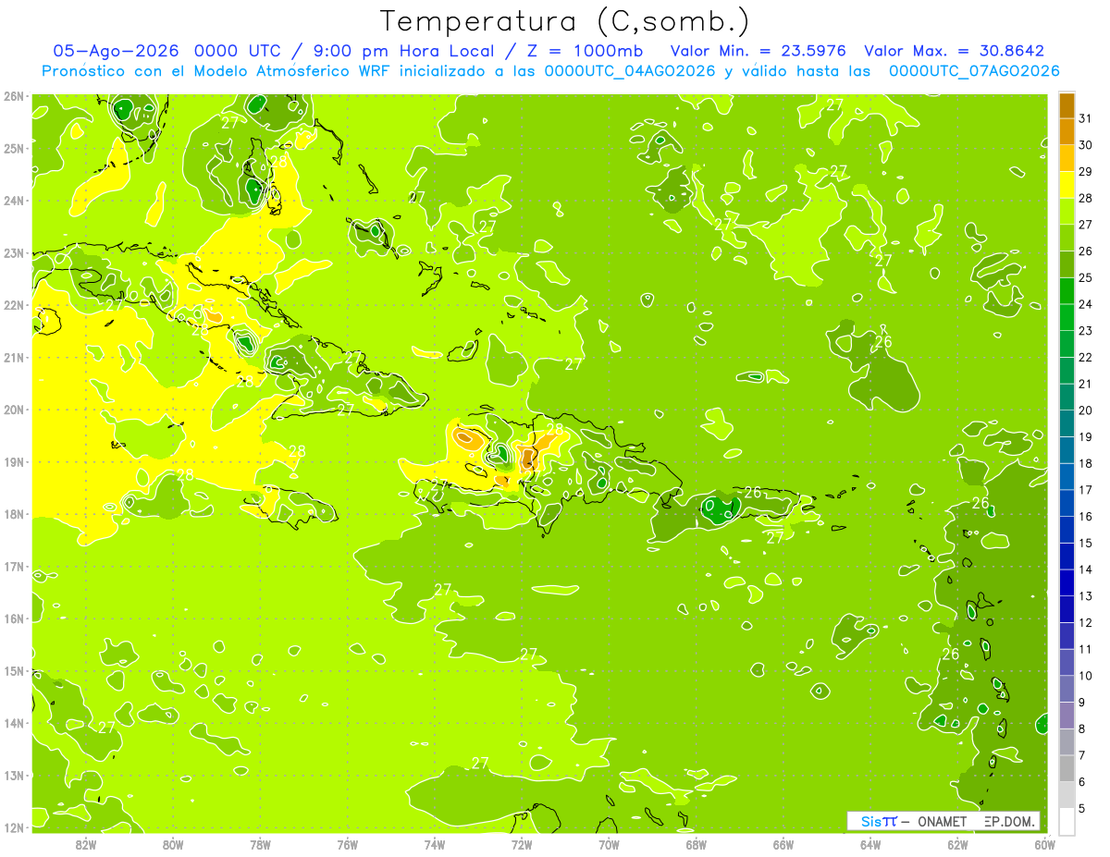Image resolution: width=1110 pixels, height=857 pixels.
Task: Click the longitude axis label "60W"
Action: [x=1044, y=844]
